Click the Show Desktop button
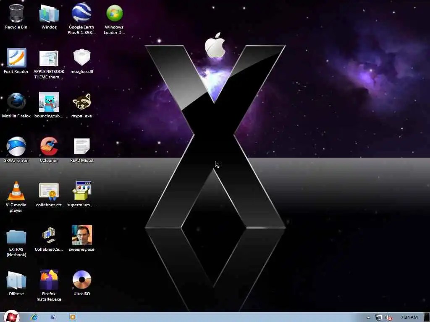430x322 pixels. (x=427, y=317)
